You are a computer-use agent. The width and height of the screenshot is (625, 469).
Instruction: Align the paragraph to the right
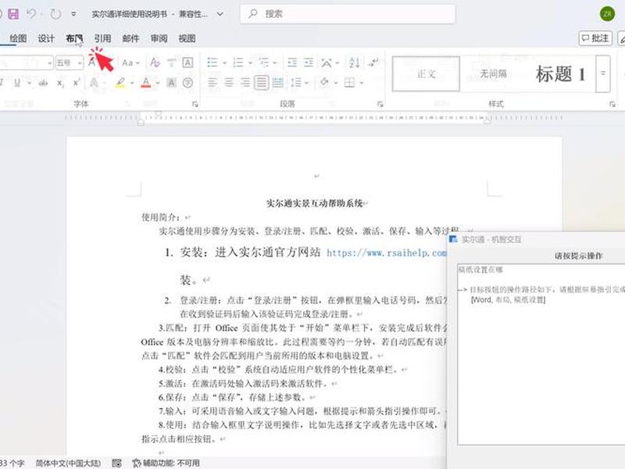click(x=245, y=83)
